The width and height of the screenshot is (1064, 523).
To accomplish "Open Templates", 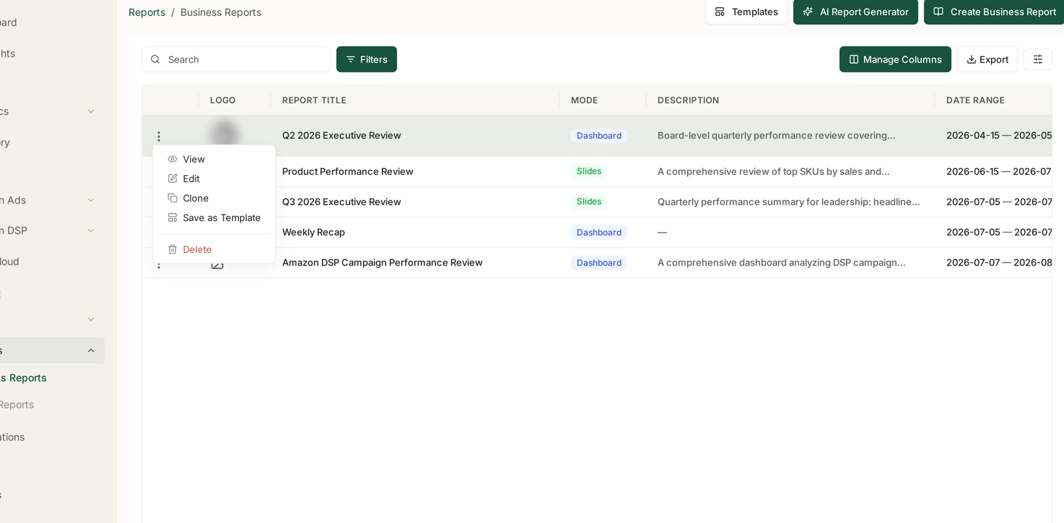I will (746, 12).
